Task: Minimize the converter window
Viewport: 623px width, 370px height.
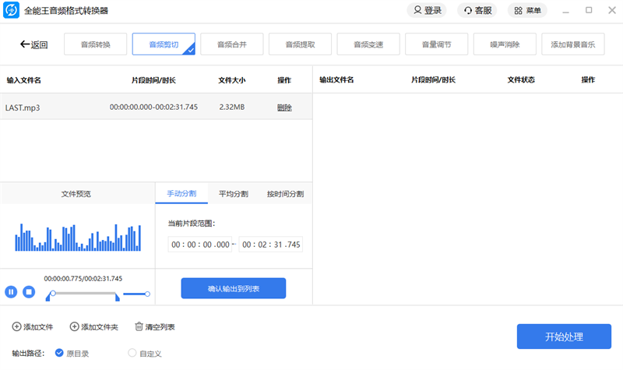Action: coord(566,11)
